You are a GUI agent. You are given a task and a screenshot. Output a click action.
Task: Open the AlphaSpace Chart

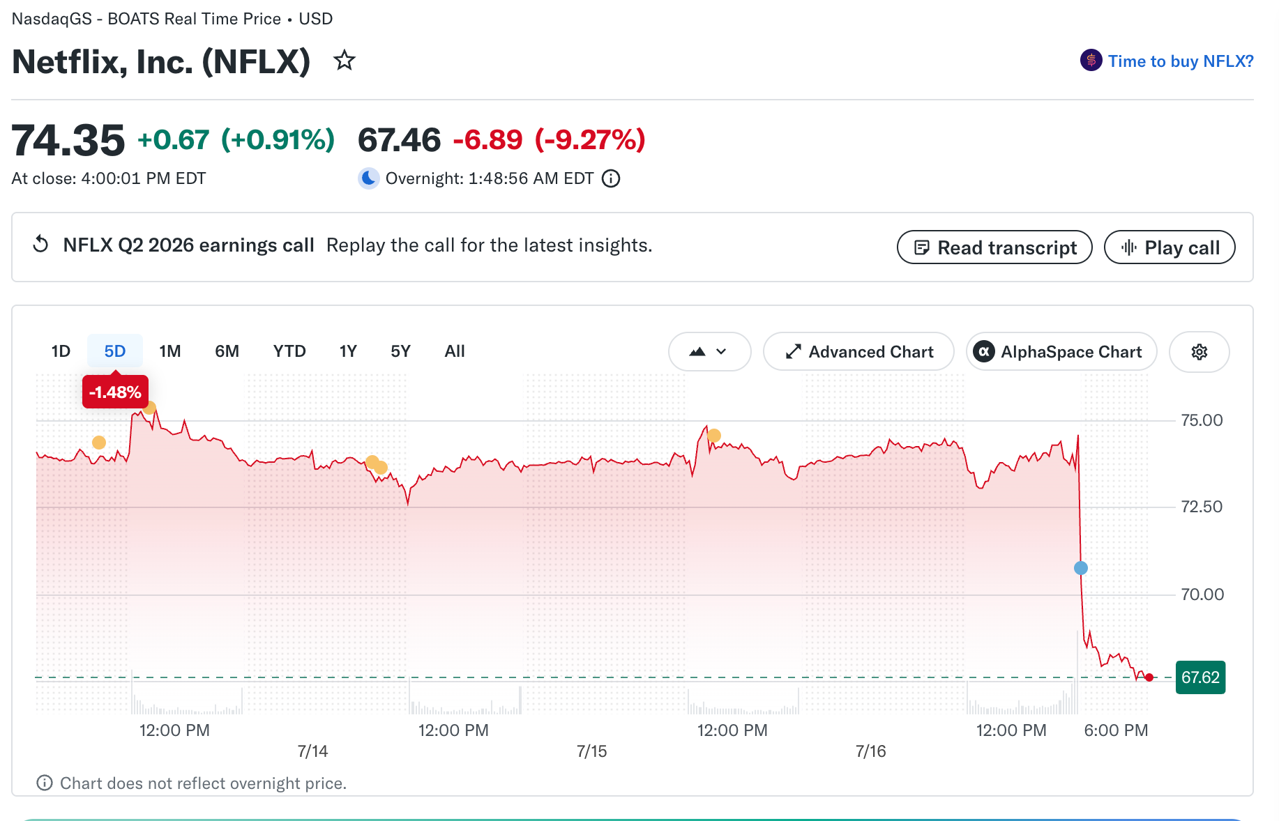1061,352
